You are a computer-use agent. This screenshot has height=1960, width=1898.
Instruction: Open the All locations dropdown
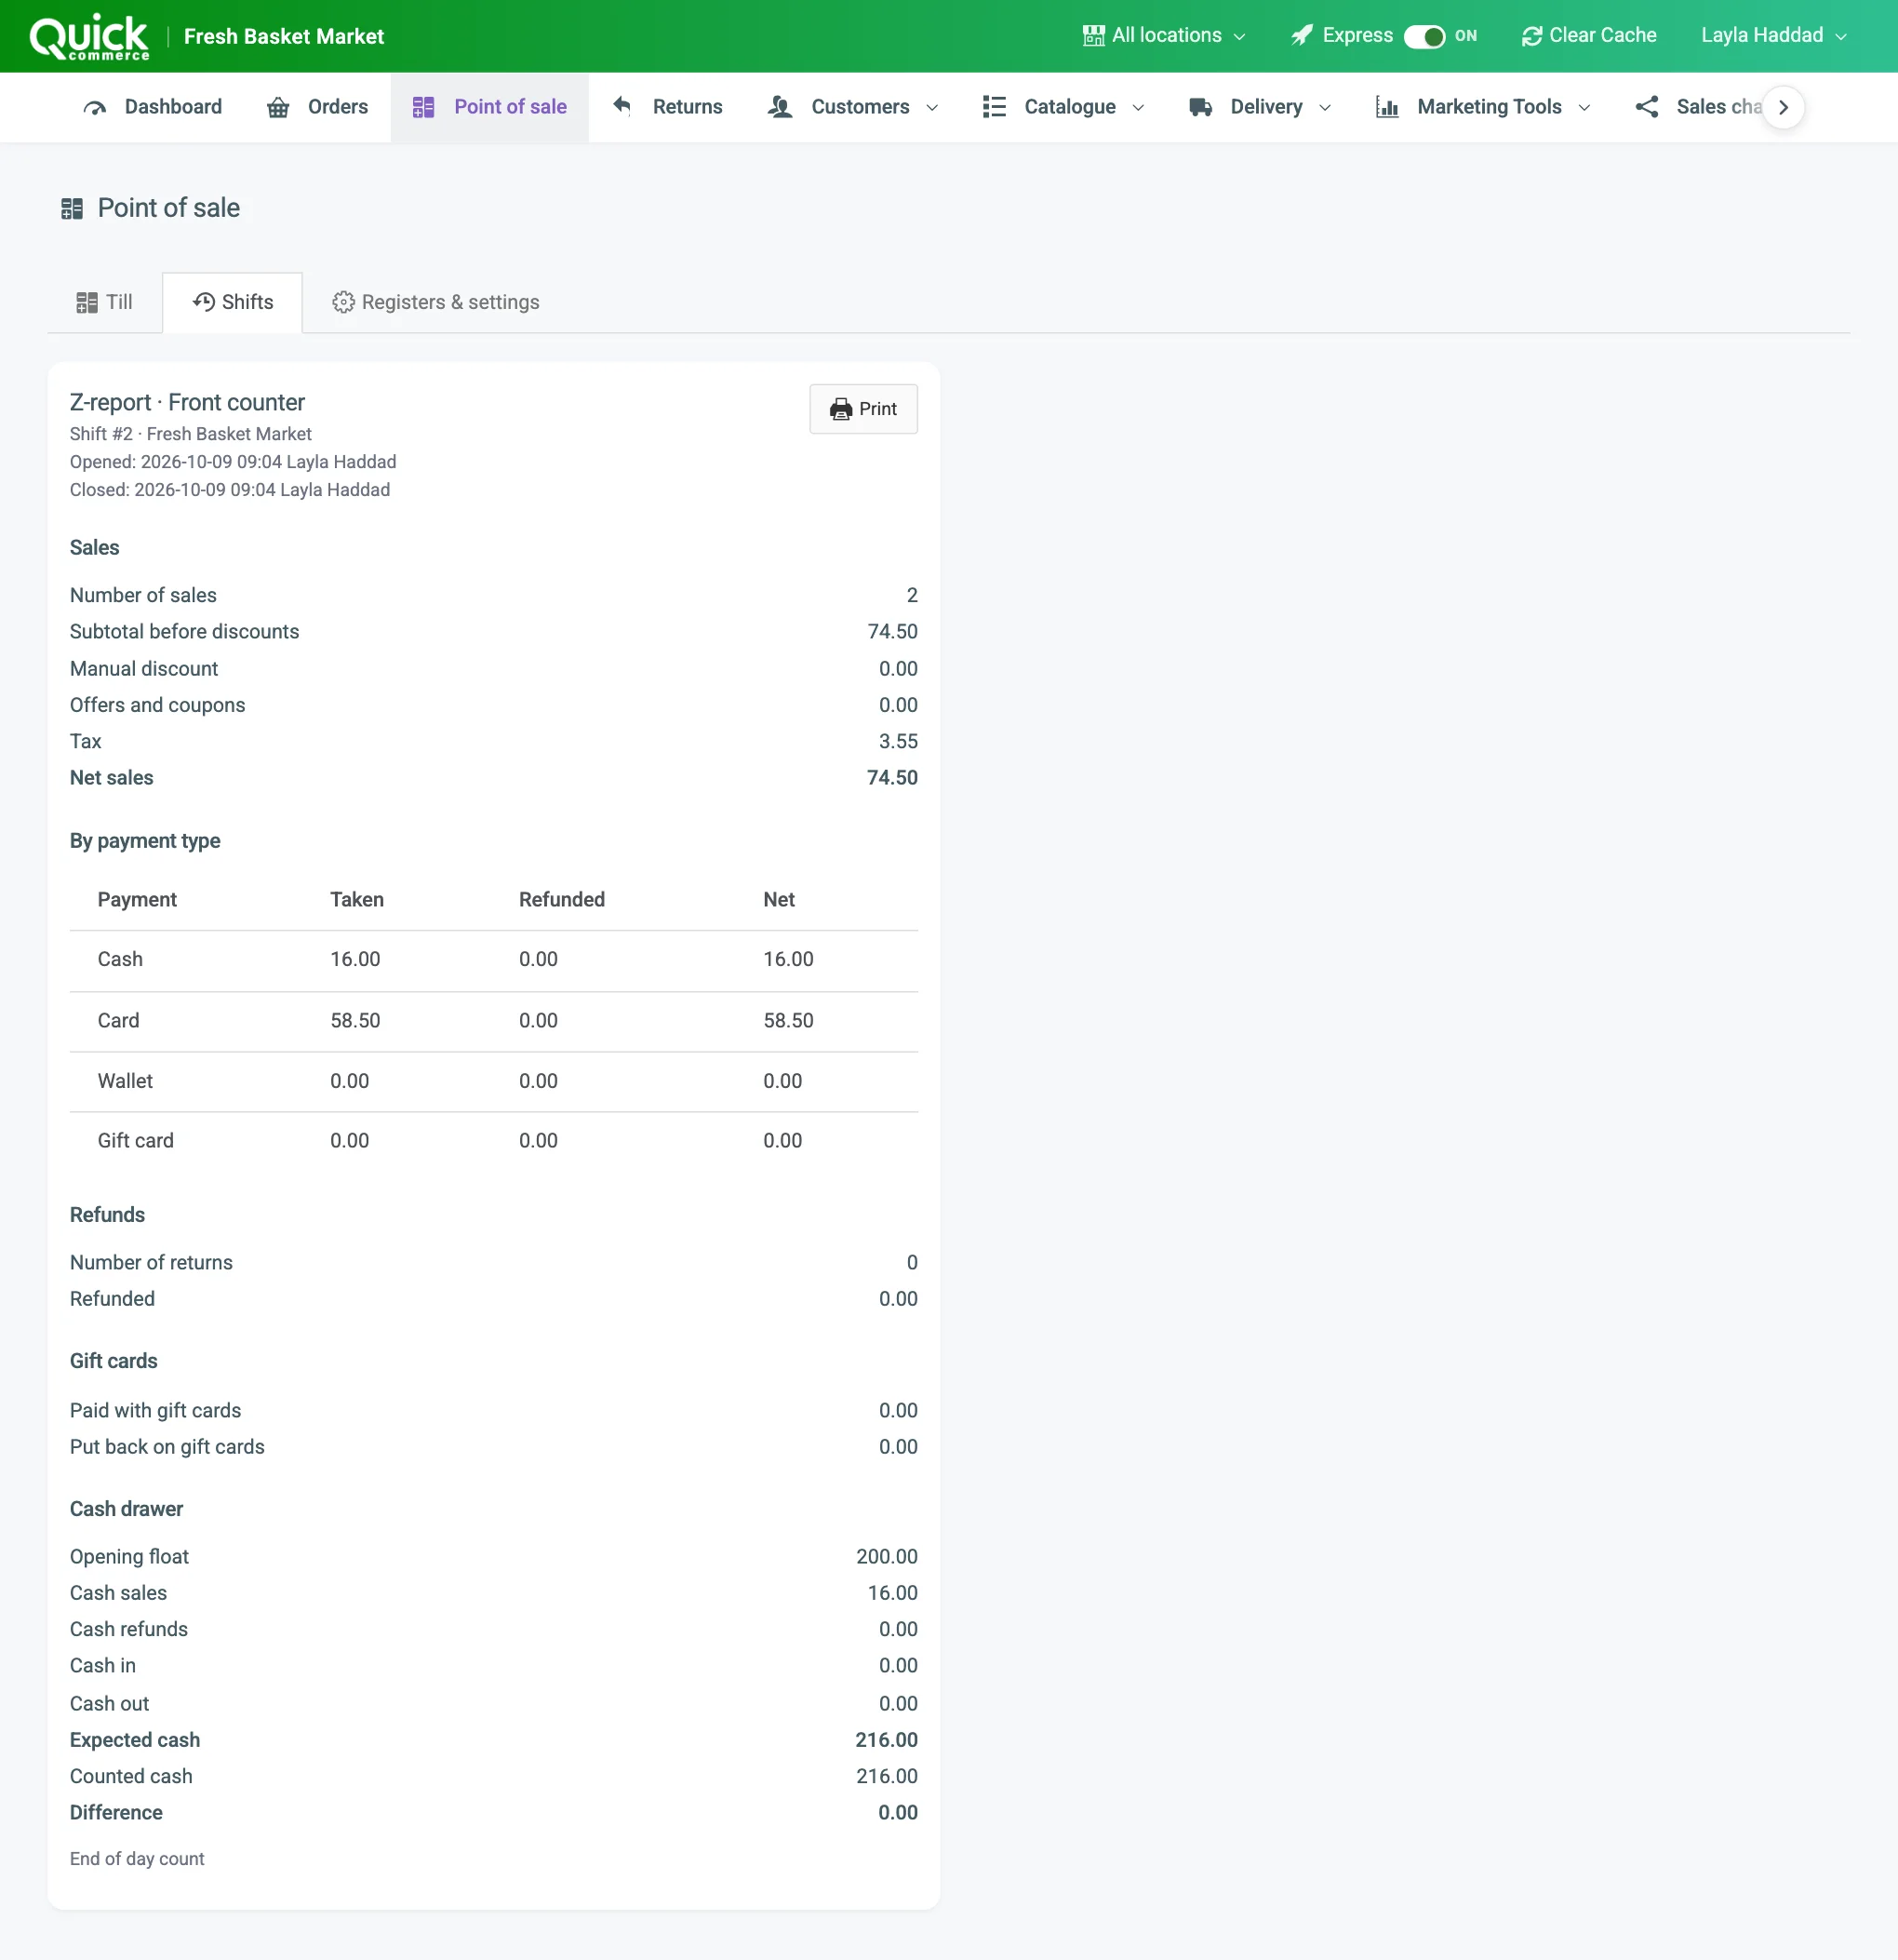point(1166,36)
